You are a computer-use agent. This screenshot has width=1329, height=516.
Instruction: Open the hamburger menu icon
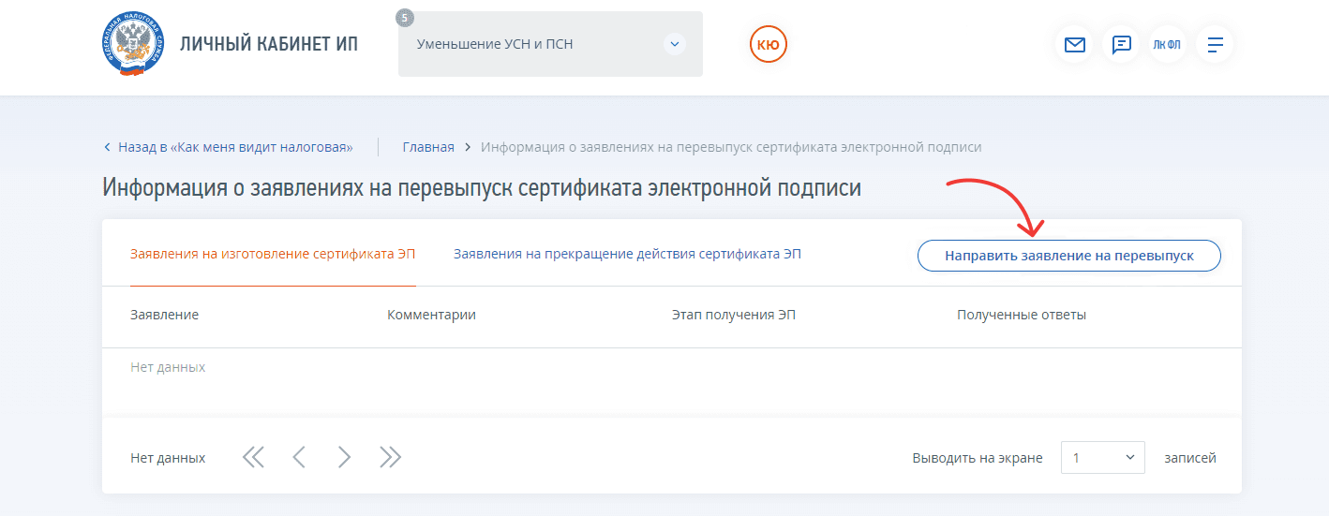click(x=1215, y=45)
